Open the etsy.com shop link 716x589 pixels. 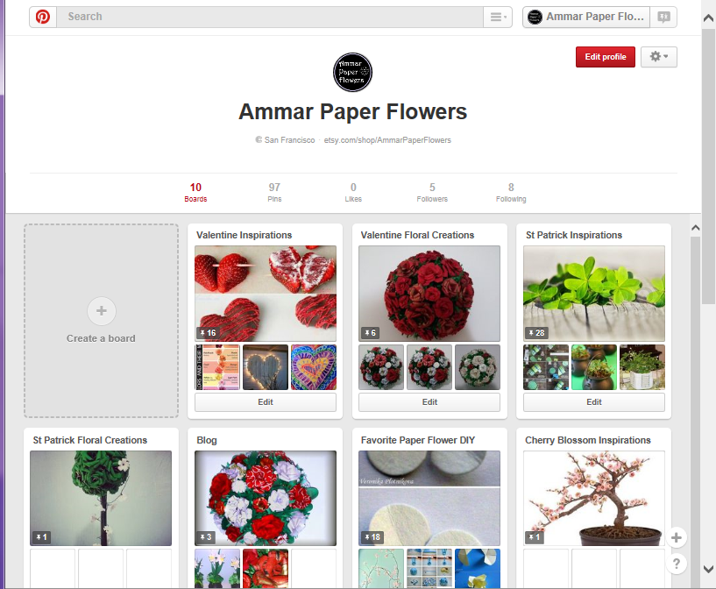pyautogui.click(x=387, y=140)
